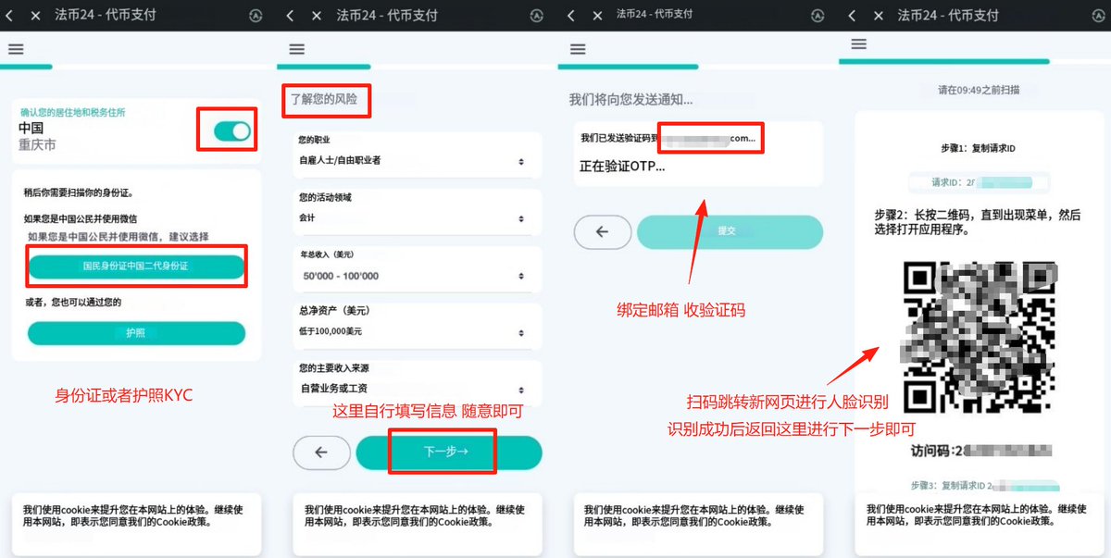Open hamburger menu on the QR code screen

[858, 43]
